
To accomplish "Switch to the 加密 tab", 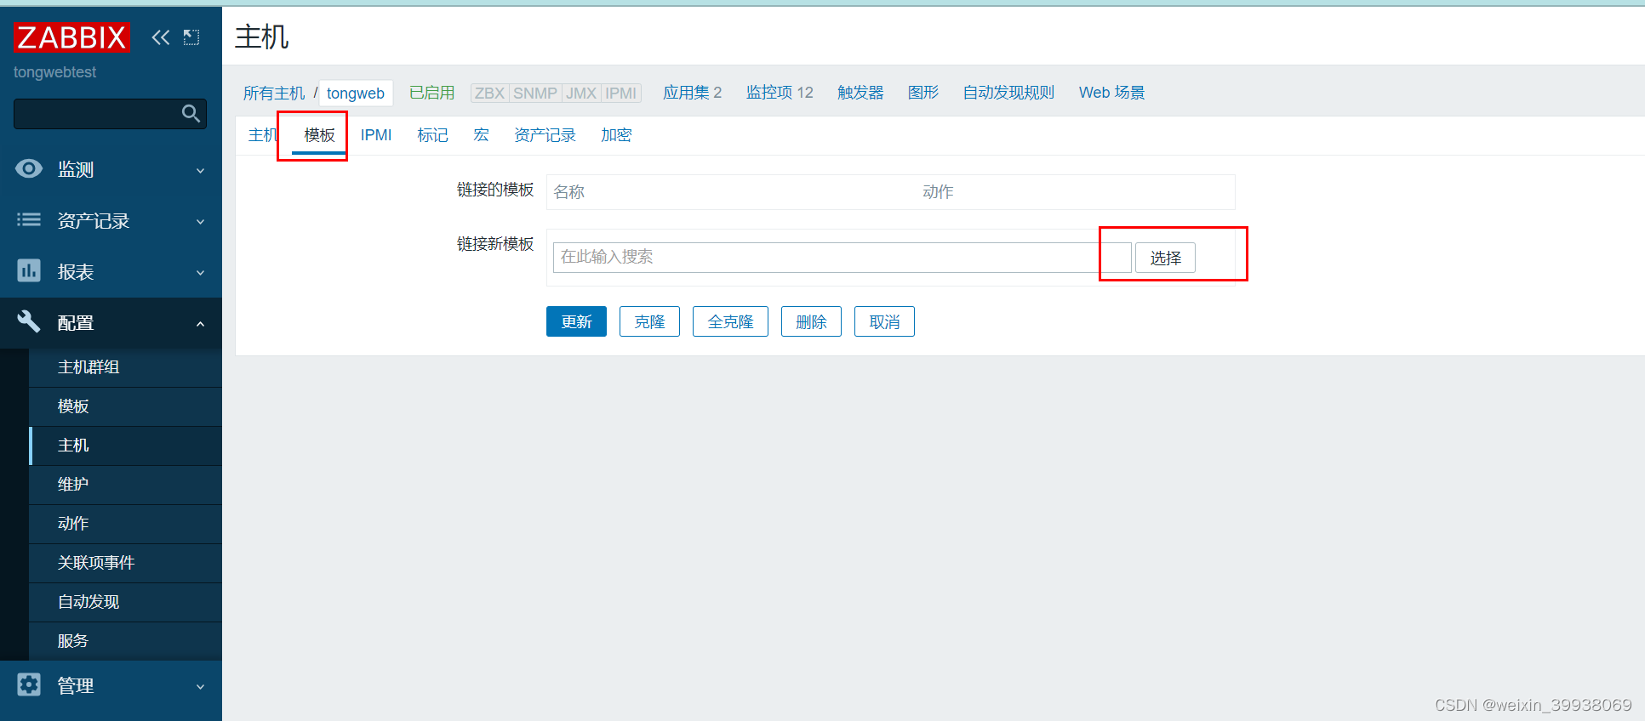I will point(616,135).
